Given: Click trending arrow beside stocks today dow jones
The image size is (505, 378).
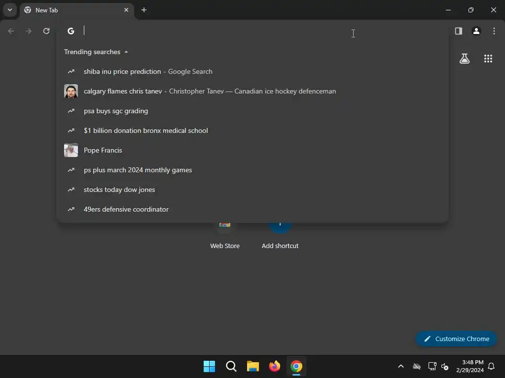Looking at the screenshot, I should point(71,189).
